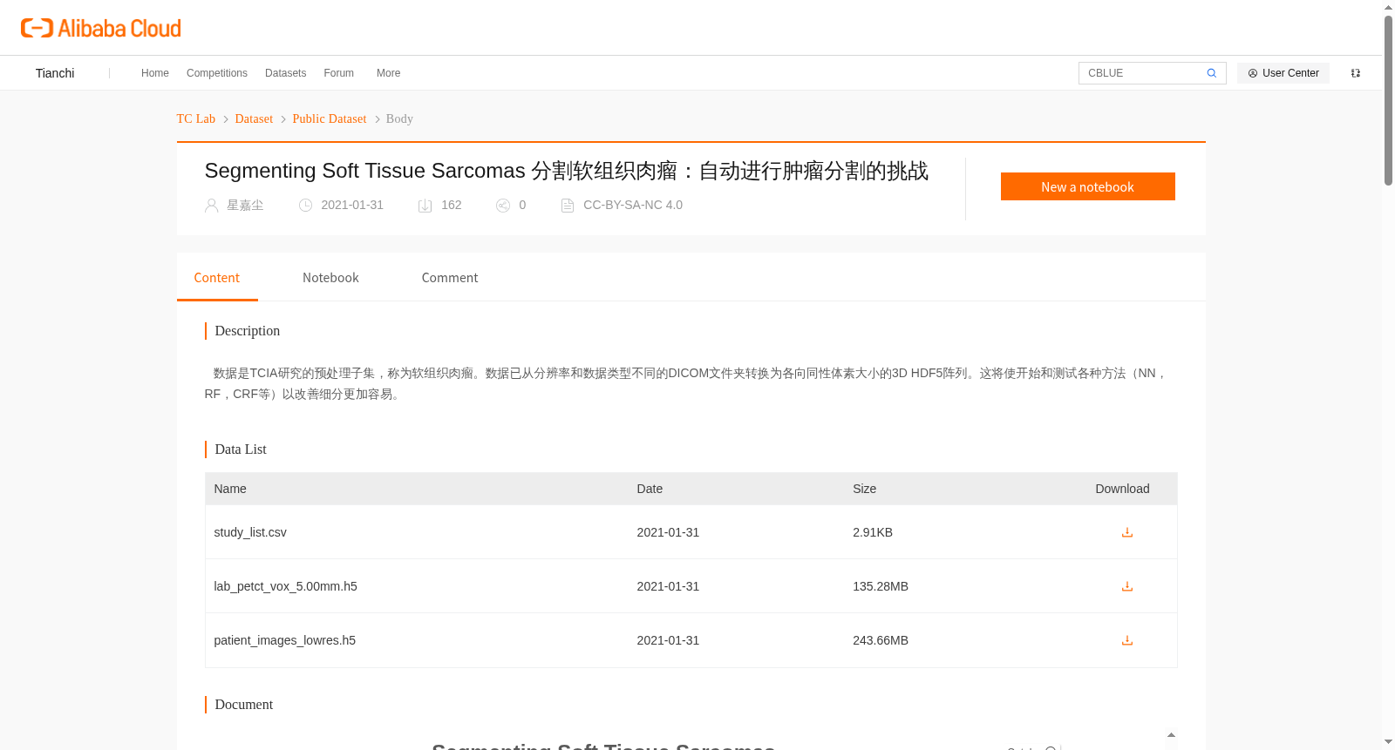The height and width of the screenshot is (750, 1395).
Task: Click the Name column header
Action: (x=230, y=489)
